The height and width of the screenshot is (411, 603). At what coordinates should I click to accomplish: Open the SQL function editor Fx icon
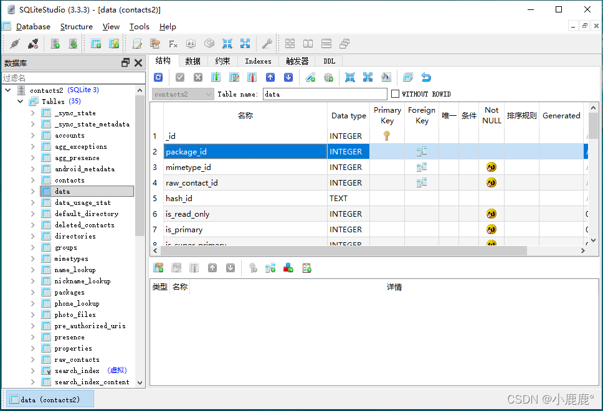(x=173, y=44)
